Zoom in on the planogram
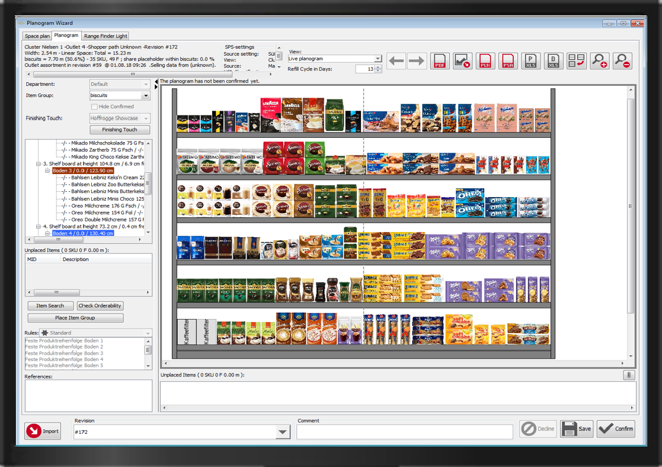 tap(600, 61)
